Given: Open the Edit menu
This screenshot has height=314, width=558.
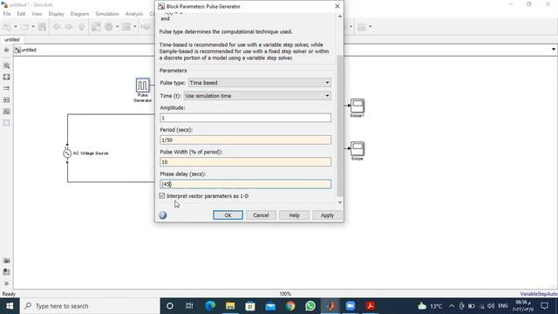Looking at the screenshot, I should (x=21, y=14).
